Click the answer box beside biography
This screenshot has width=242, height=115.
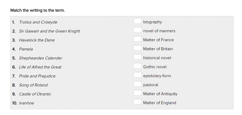[x=137, y=21]
